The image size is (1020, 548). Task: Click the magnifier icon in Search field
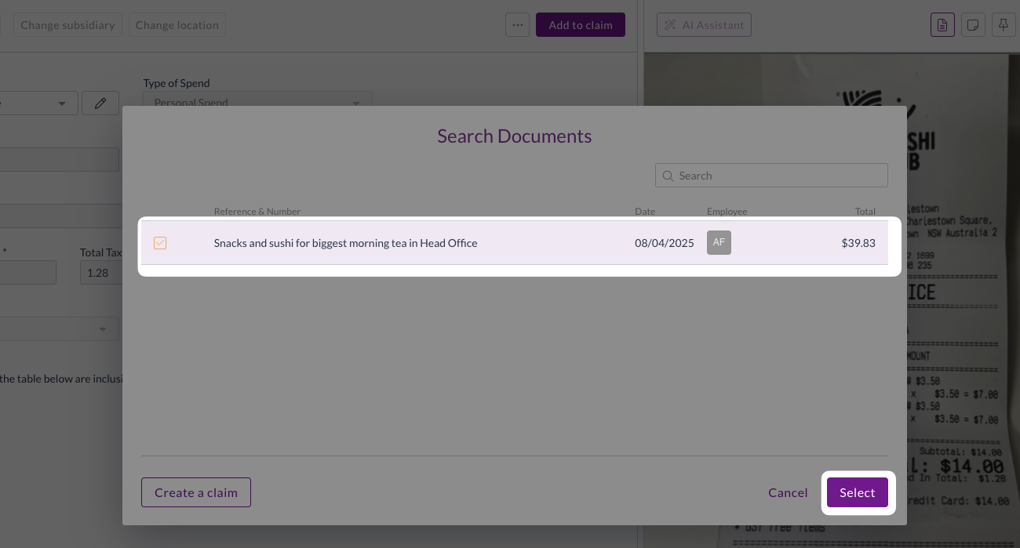[668, 176]
